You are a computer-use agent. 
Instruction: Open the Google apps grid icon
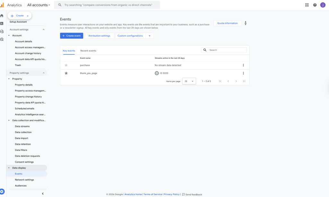(x=307, y=5)
